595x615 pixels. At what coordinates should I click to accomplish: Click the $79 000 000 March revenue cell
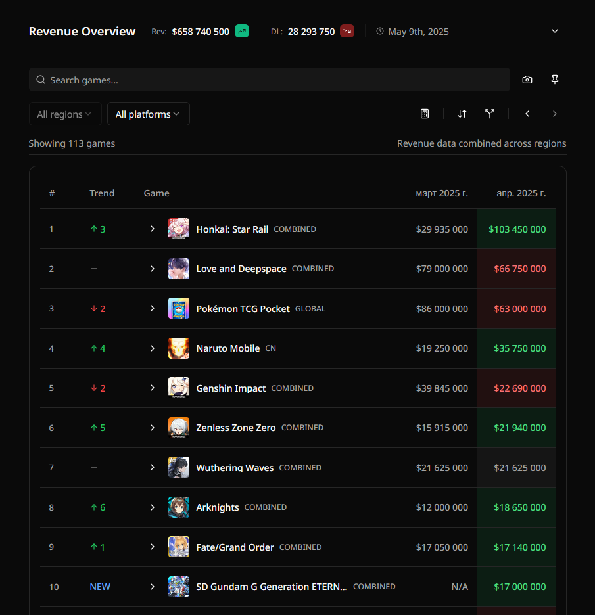(x=442, y=269)
